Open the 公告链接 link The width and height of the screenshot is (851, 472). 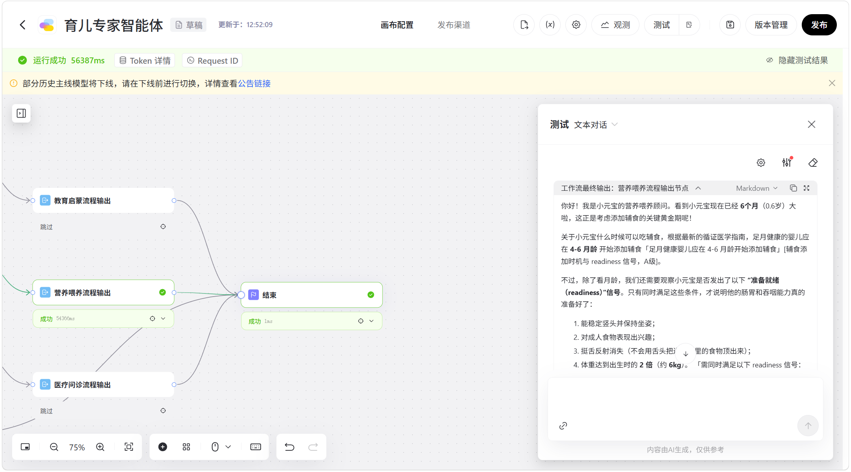(x=254, y=83)
